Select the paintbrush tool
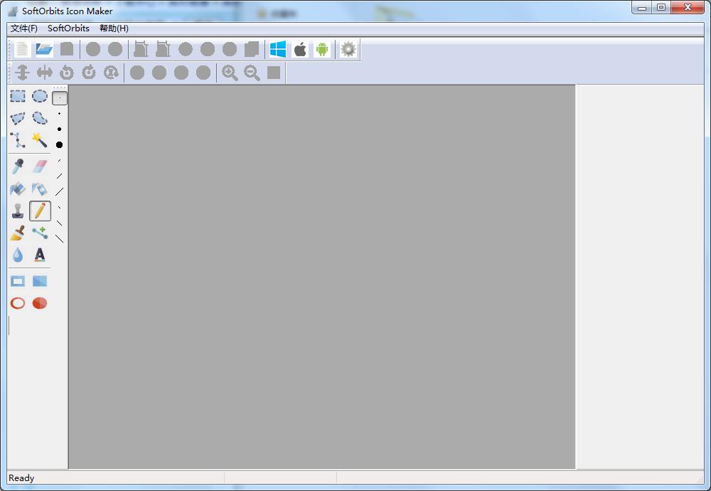The image size is (711, 491). (x=17, y=233)
